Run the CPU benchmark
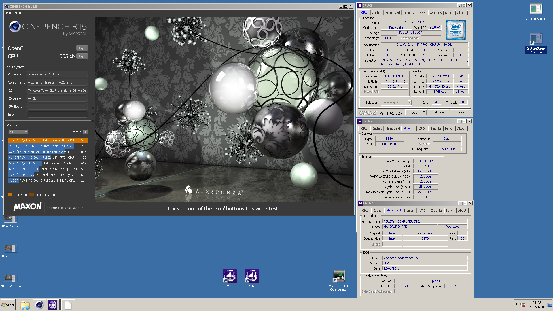The height and width of the screenshot is (311, 553). pos(82,56)
